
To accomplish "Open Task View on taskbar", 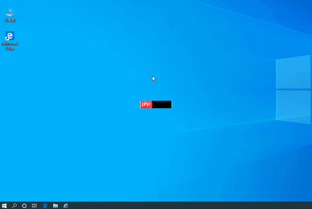I will click(34, 205).
